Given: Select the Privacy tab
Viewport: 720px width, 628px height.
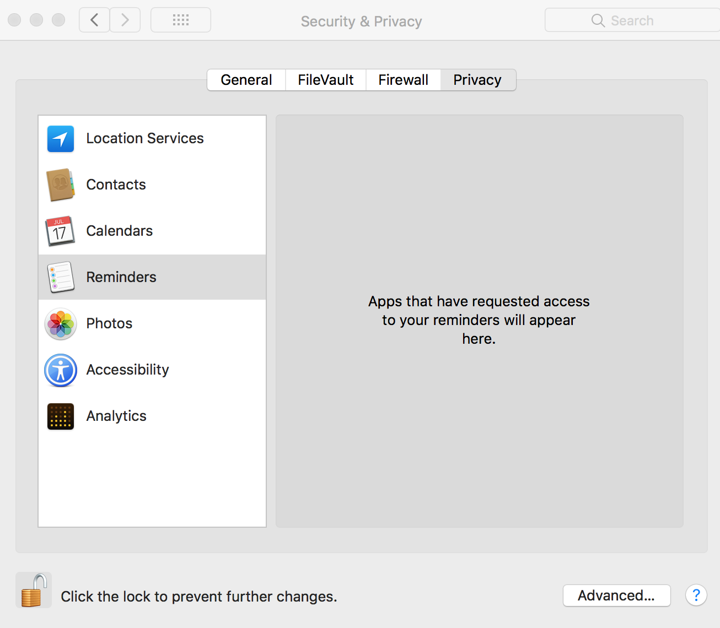Looking at the screenshot, I should 478,80.
